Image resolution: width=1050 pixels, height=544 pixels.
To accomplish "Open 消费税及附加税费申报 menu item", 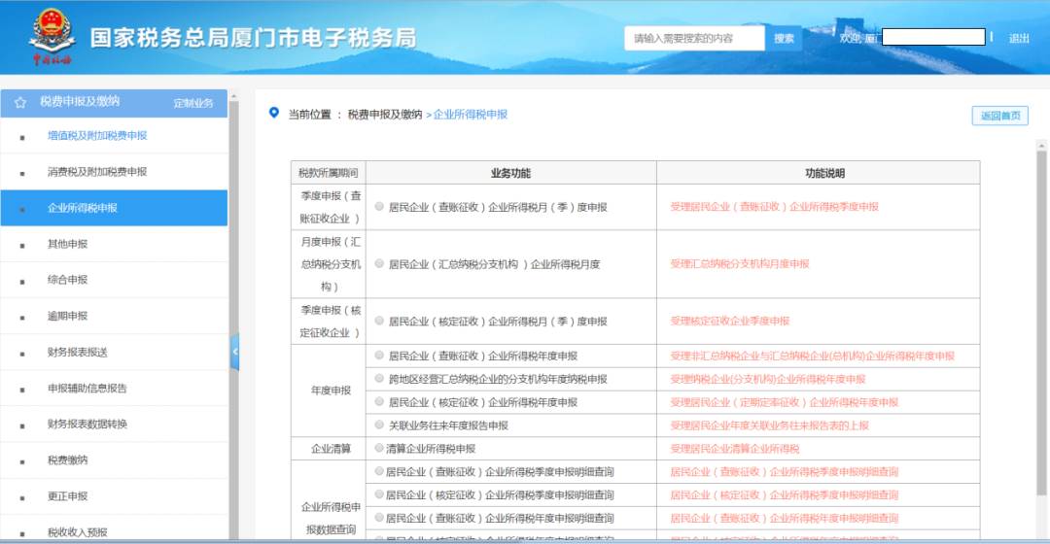I will click(114, 172).
